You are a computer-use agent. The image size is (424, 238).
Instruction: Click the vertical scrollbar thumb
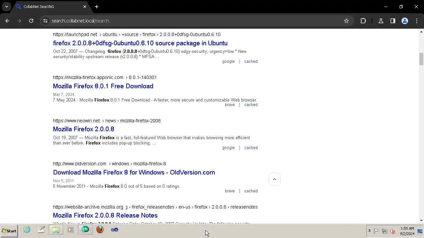pos(421,59)
